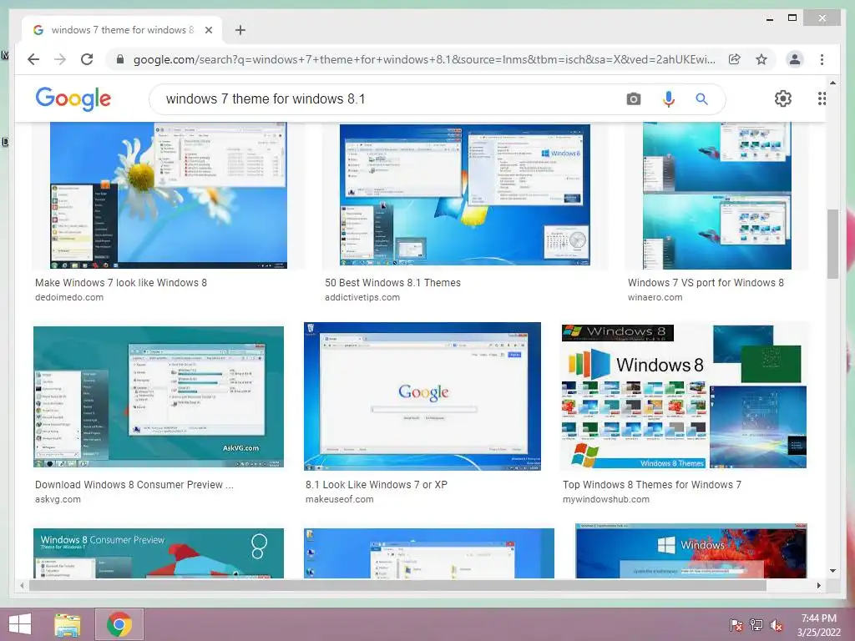
Task: Click the horizontal scrollbar left arrow
Action: (x=22, y=585)
